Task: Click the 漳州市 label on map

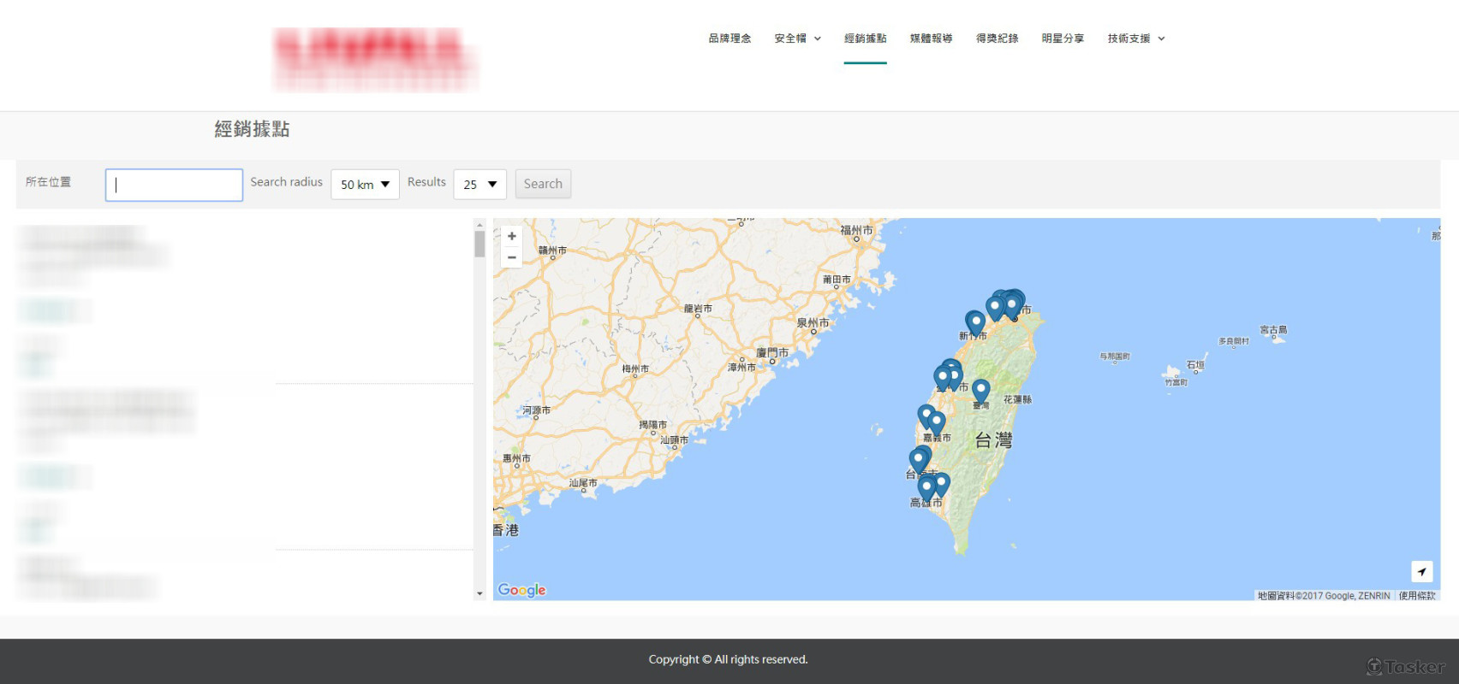Action: (x=741, y=367)
